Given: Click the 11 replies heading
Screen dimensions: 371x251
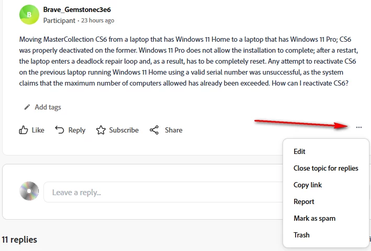Looking at the screenshot, I should coord(19,240).
